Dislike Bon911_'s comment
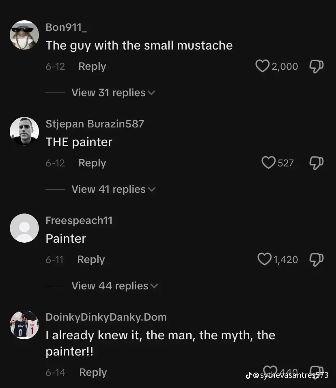Screen dimensions: 336x388 coord(316,66)
